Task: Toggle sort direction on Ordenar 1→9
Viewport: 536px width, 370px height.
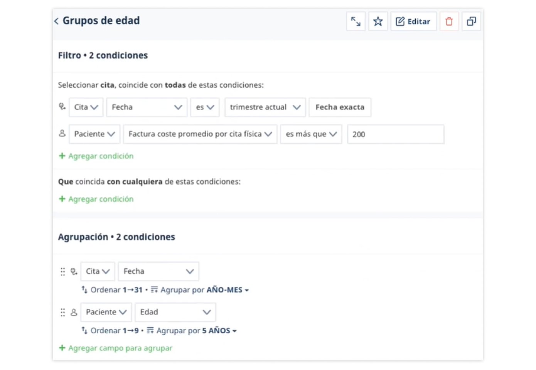Action: (x=114, y=330)
